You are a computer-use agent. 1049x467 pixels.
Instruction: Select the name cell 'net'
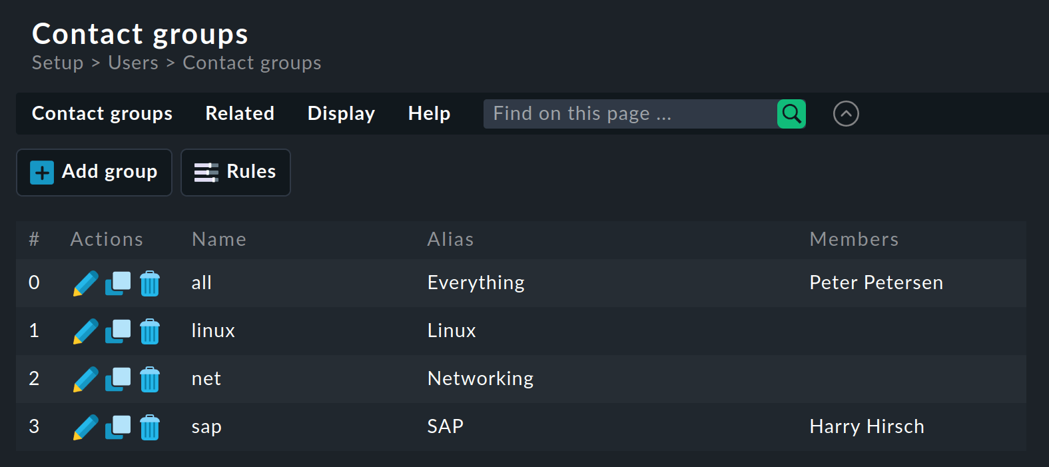click(206, 378)
